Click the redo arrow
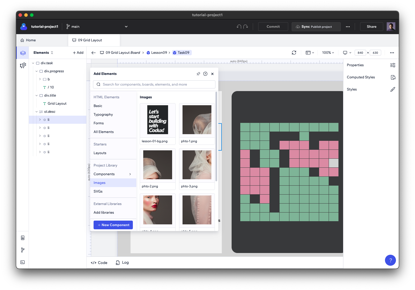This screenshot has height=290, width=415. click(246, 27)
